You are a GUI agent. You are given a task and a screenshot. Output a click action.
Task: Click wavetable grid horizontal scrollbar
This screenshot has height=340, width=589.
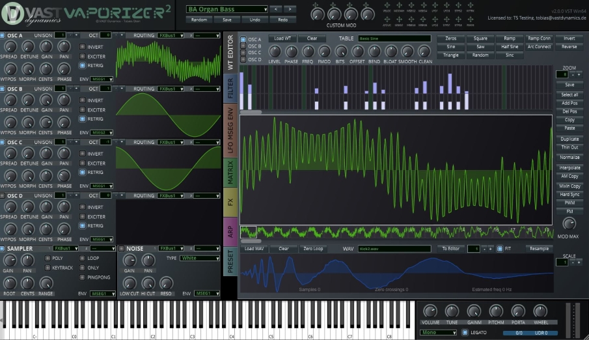(251, 112)
